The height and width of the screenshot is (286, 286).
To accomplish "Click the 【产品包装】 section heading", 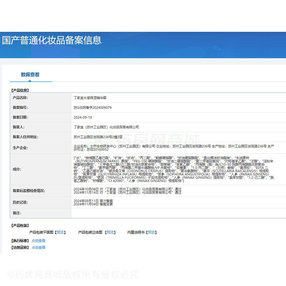I will click(x=20, y=226).
